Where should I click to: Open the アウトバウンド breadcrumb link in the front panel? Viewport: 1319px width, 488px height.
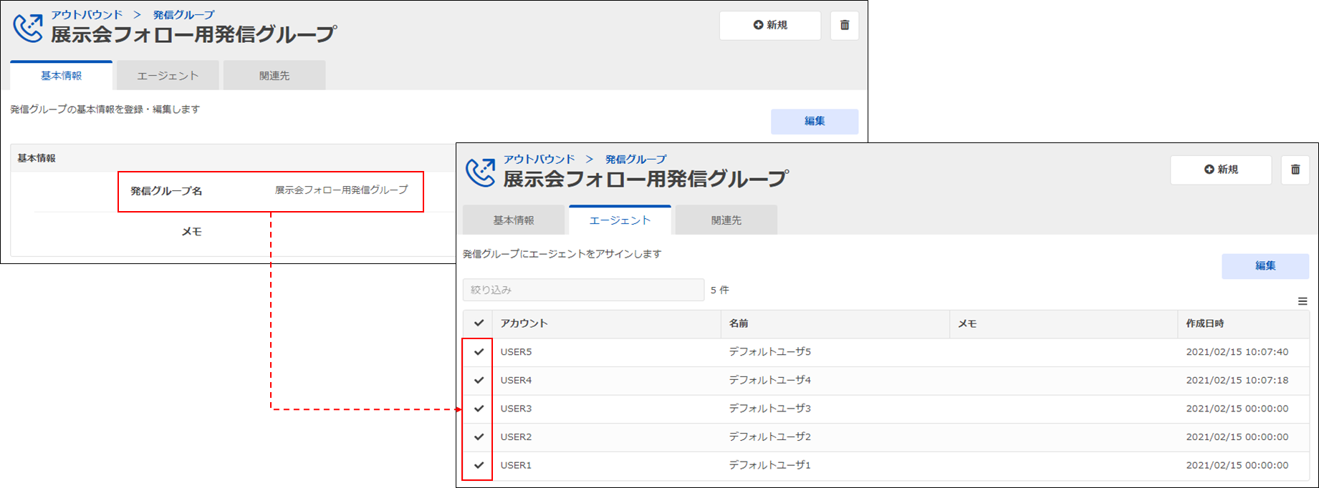pos(539,159)
